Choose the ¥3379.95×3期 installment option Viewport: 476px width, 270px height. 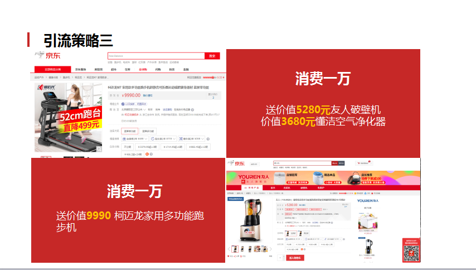tap(147, 147)
